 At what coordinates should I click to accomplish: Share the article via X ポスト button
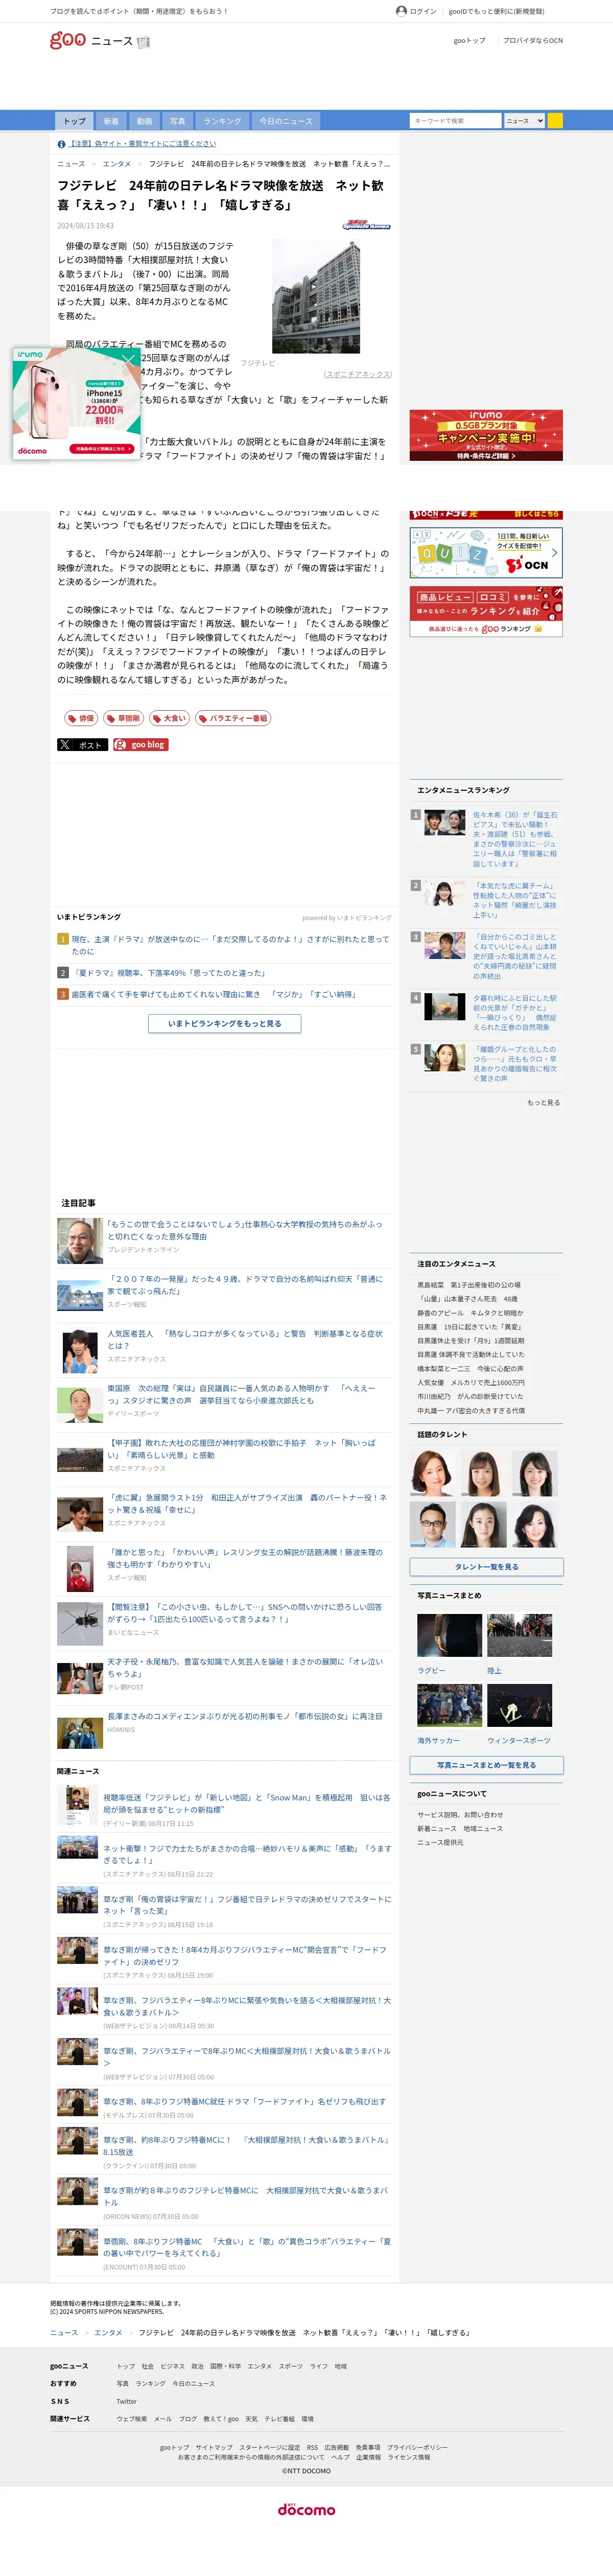[x=82, y=744]
